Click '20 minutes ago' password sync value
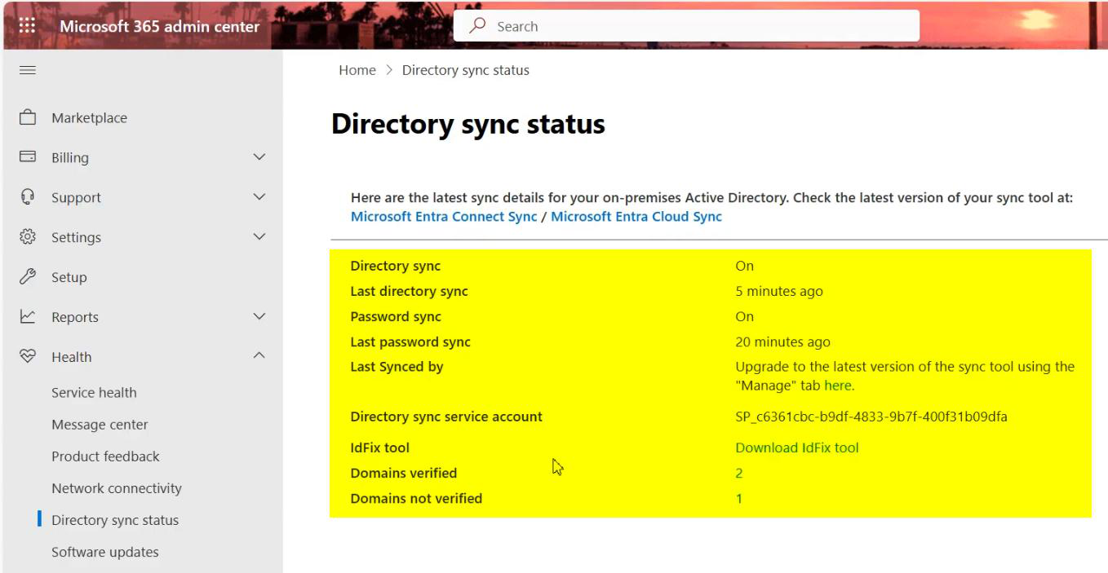This screenshot has height=573, width=1108. [782, 342]
